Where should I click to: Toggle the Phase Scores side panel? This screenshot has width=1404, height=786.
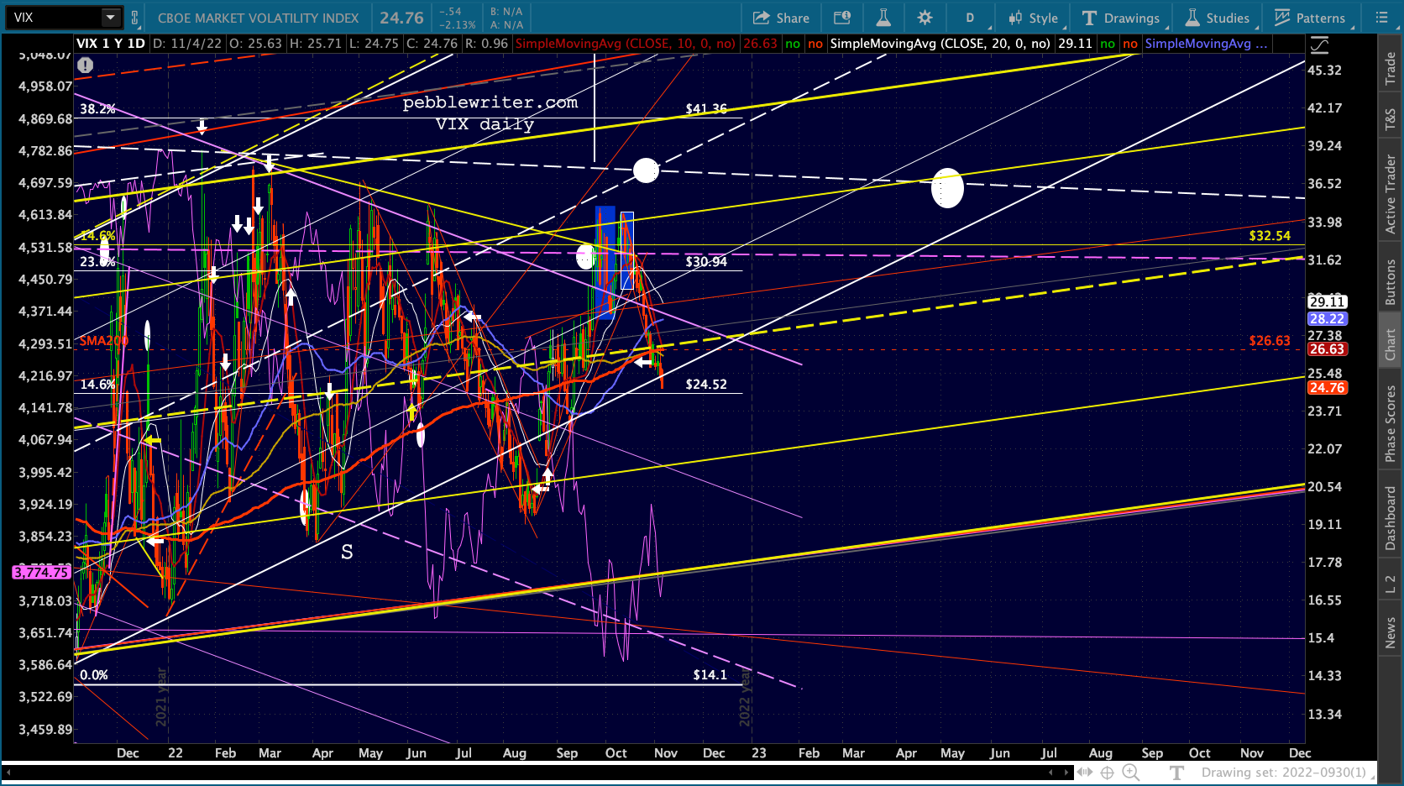click(1391, 424)
